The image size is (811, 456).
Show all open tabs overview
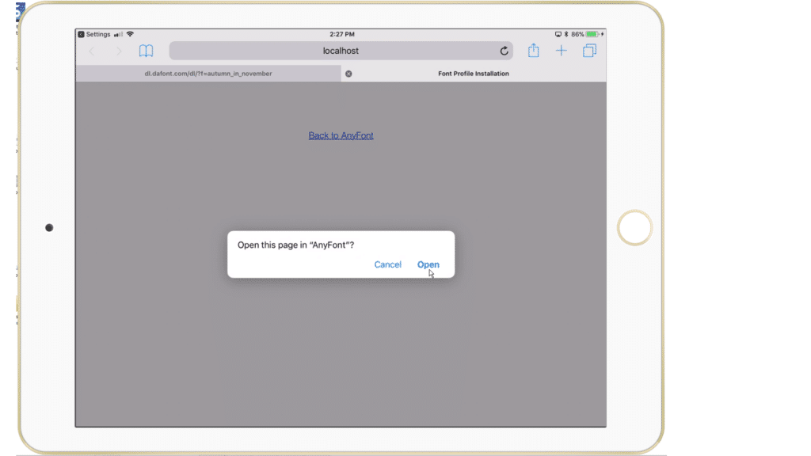point(589,51)
